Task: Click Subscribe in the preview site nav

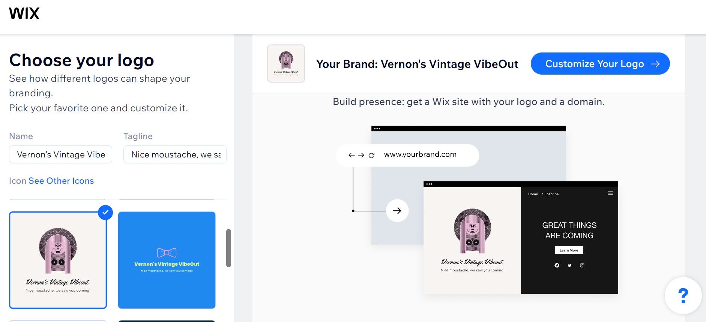Action: (x=550, y=194)
